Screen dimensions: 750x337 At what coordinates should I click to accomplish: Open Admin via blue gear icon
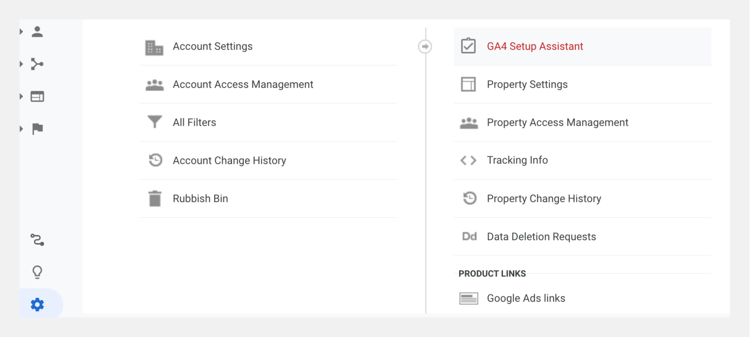37,305
